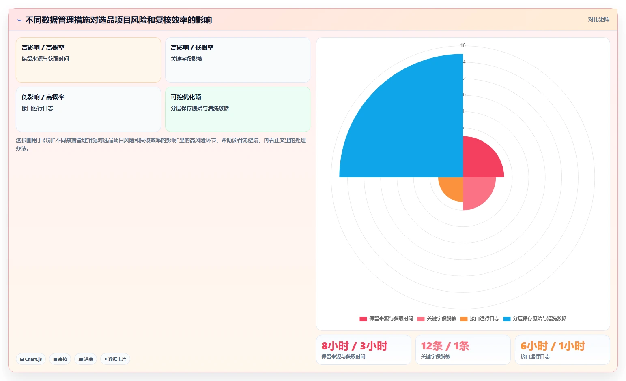Viewport: 626px width, 381px height.
Task: Select the 低影响 / 高概率 card
Action: [x=88, y=109]
